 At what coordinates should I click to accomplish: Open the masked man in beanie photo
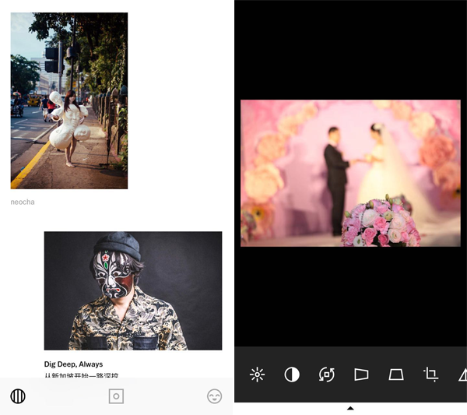click(132, 290)
